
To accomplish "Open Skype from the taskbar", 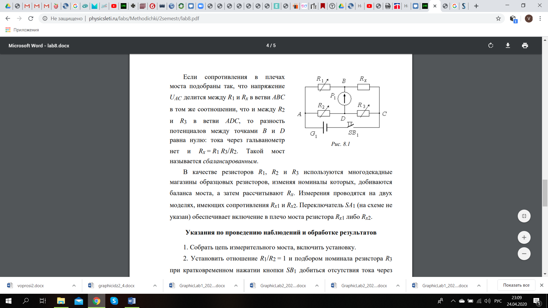I will point(114,301).
